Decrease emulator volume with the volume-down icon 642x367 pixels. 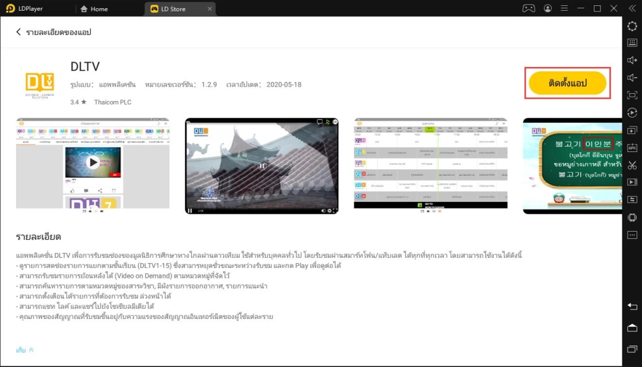coord(632,76)
